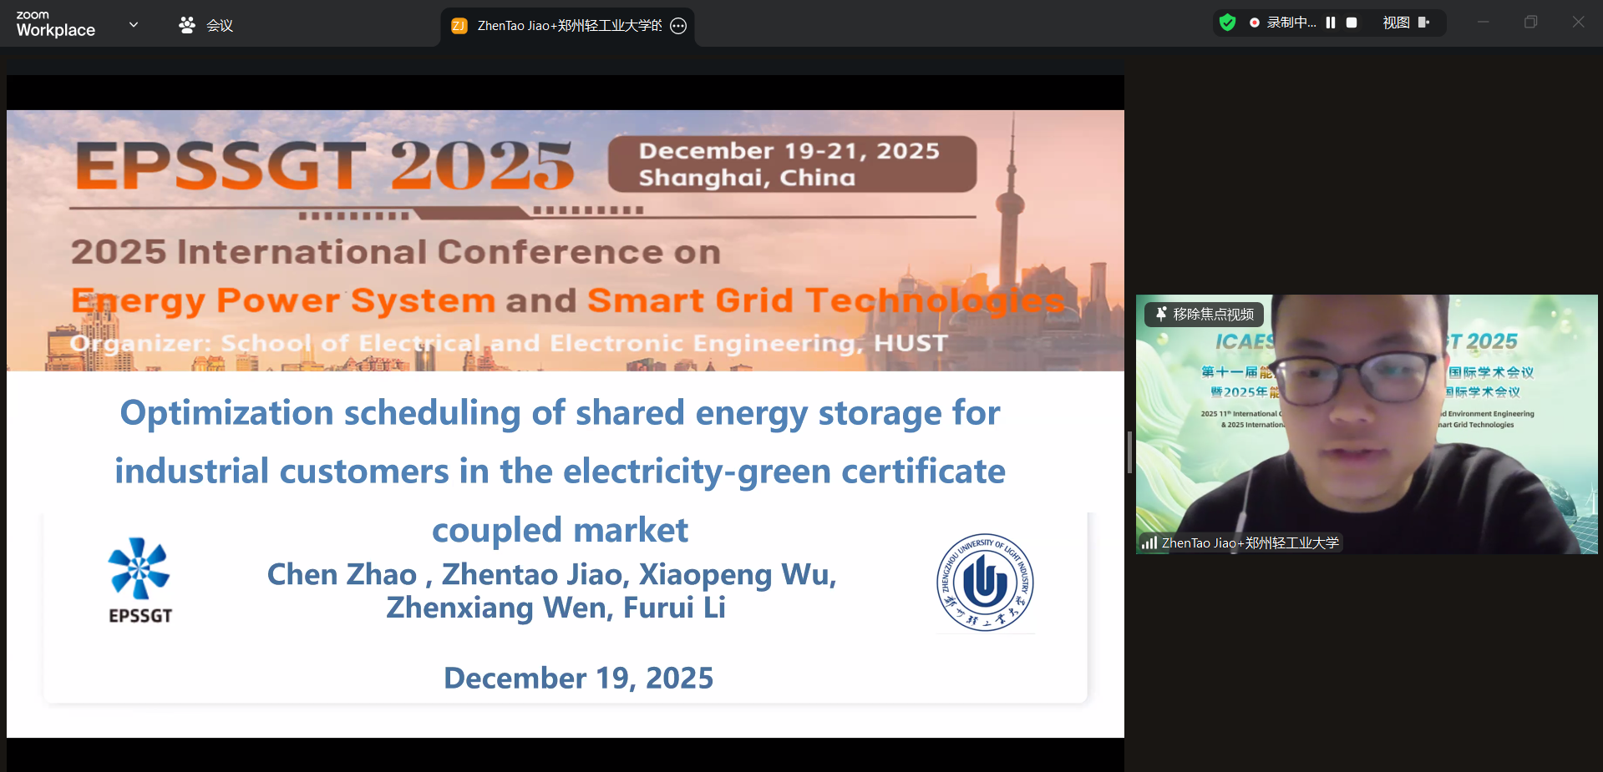Stop the meeting recording

point(1352,23)
